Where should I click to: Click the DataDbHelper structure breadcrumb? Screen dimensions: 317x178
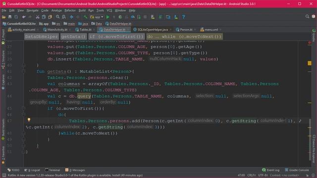point(42,37)
